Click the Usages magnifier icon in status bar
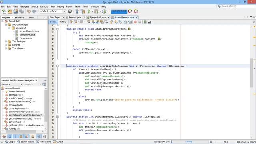The image size is (256, 144). (x=6, y=142)
